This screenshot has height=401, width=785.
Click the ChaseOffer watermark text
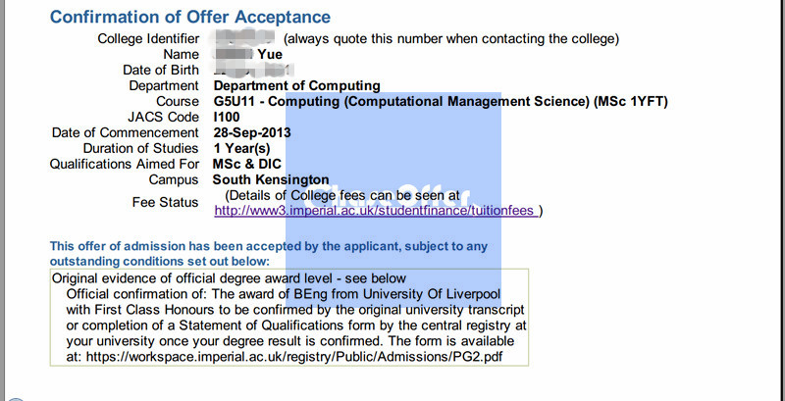point(386,198)
